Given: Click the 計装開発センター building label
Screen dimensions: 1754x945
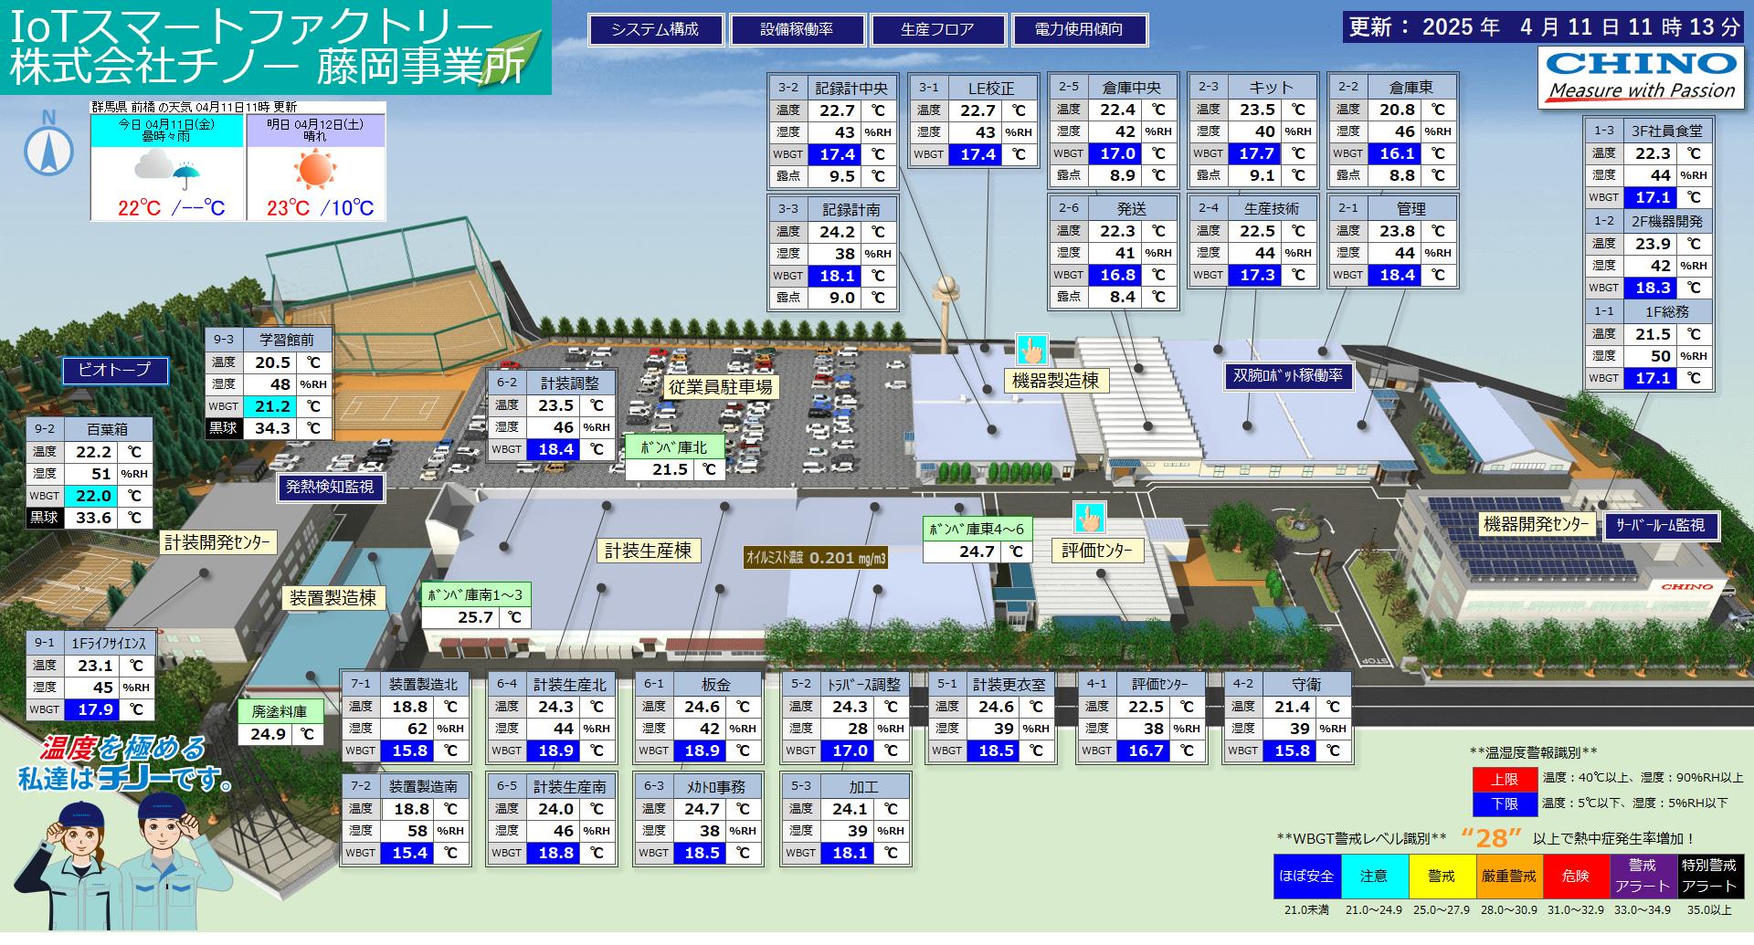Looking at the screenshot, I should [x=217, y=542].
